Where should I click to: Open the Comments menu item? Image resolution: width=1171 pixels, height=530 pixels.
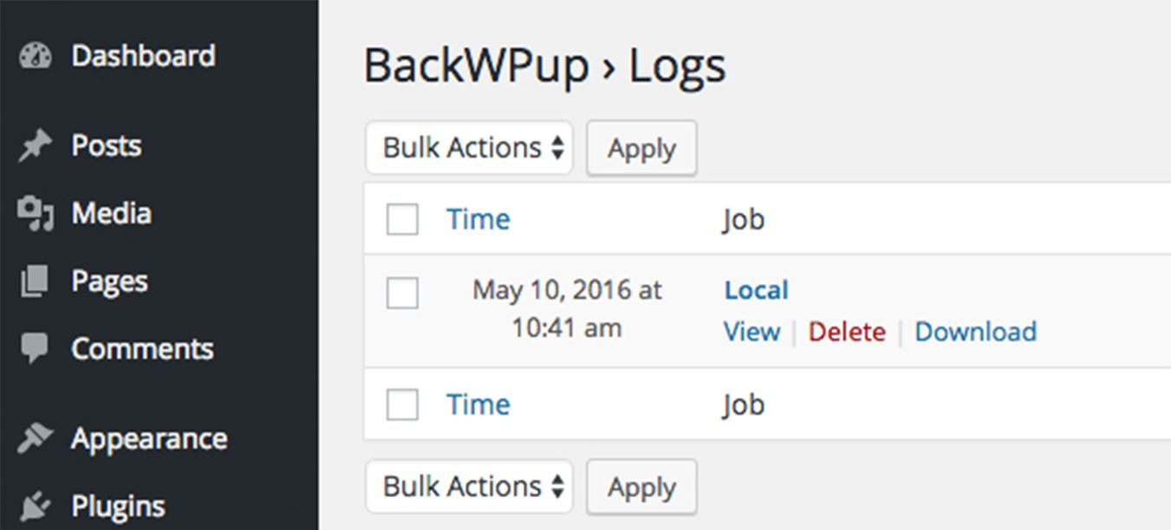click(x=142, y=348)
